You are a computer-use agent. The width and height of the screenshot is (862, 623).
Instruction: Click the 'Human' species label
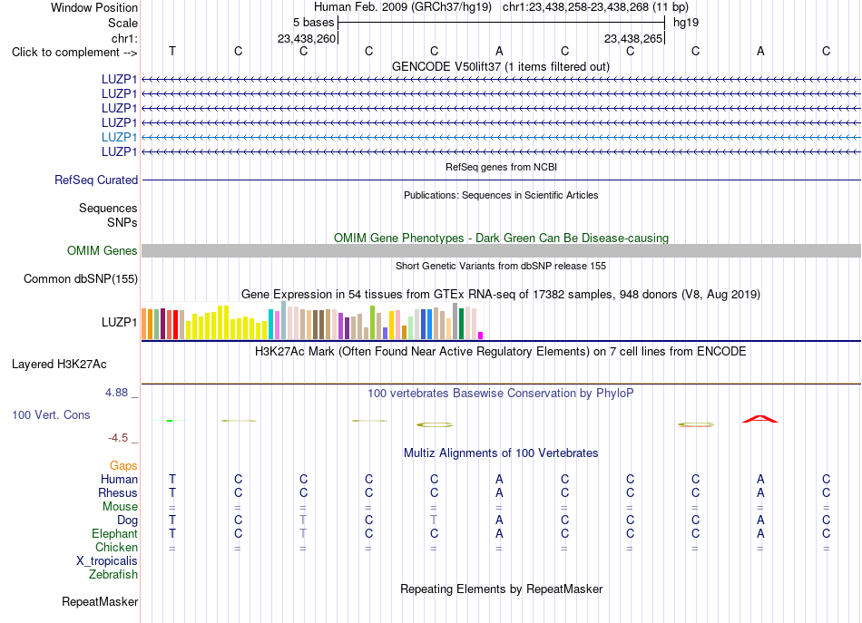click(x=119, y=480)
